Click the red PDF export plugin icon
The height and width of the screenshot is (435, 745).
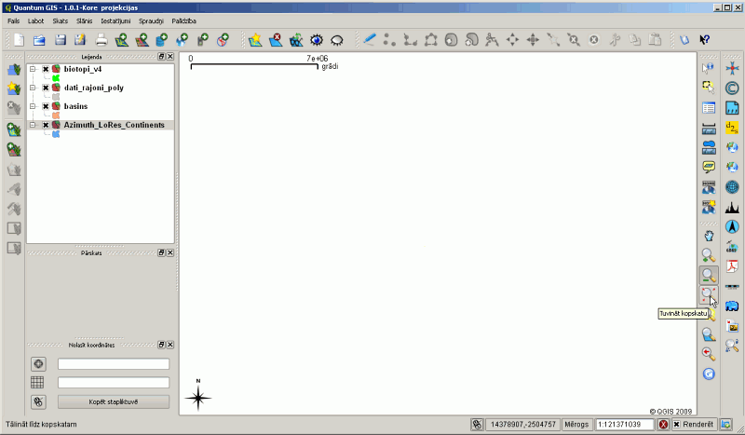tap(732, 266)
